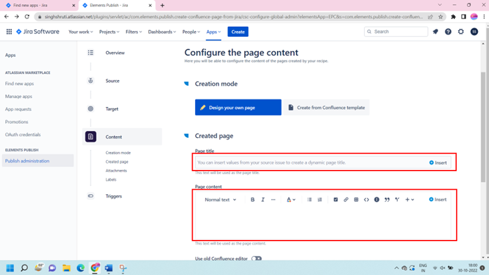Viewport: 489px width, 275px height.
Task: Collapse the Created page section
Action: point(186,135)
